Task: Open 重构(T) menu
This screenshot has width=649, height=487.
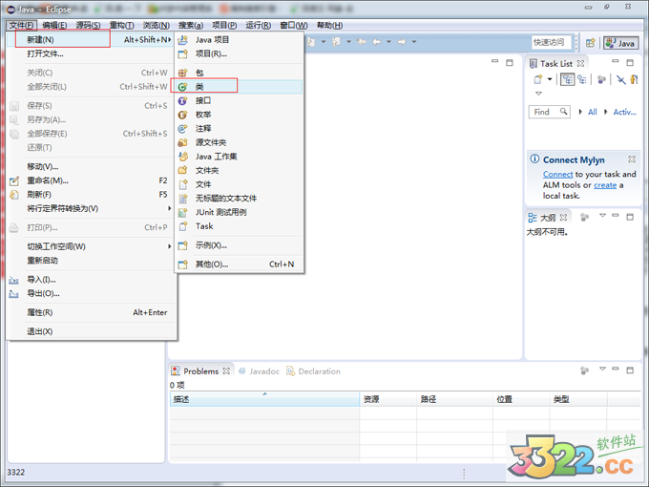Action: pos(122,25)
